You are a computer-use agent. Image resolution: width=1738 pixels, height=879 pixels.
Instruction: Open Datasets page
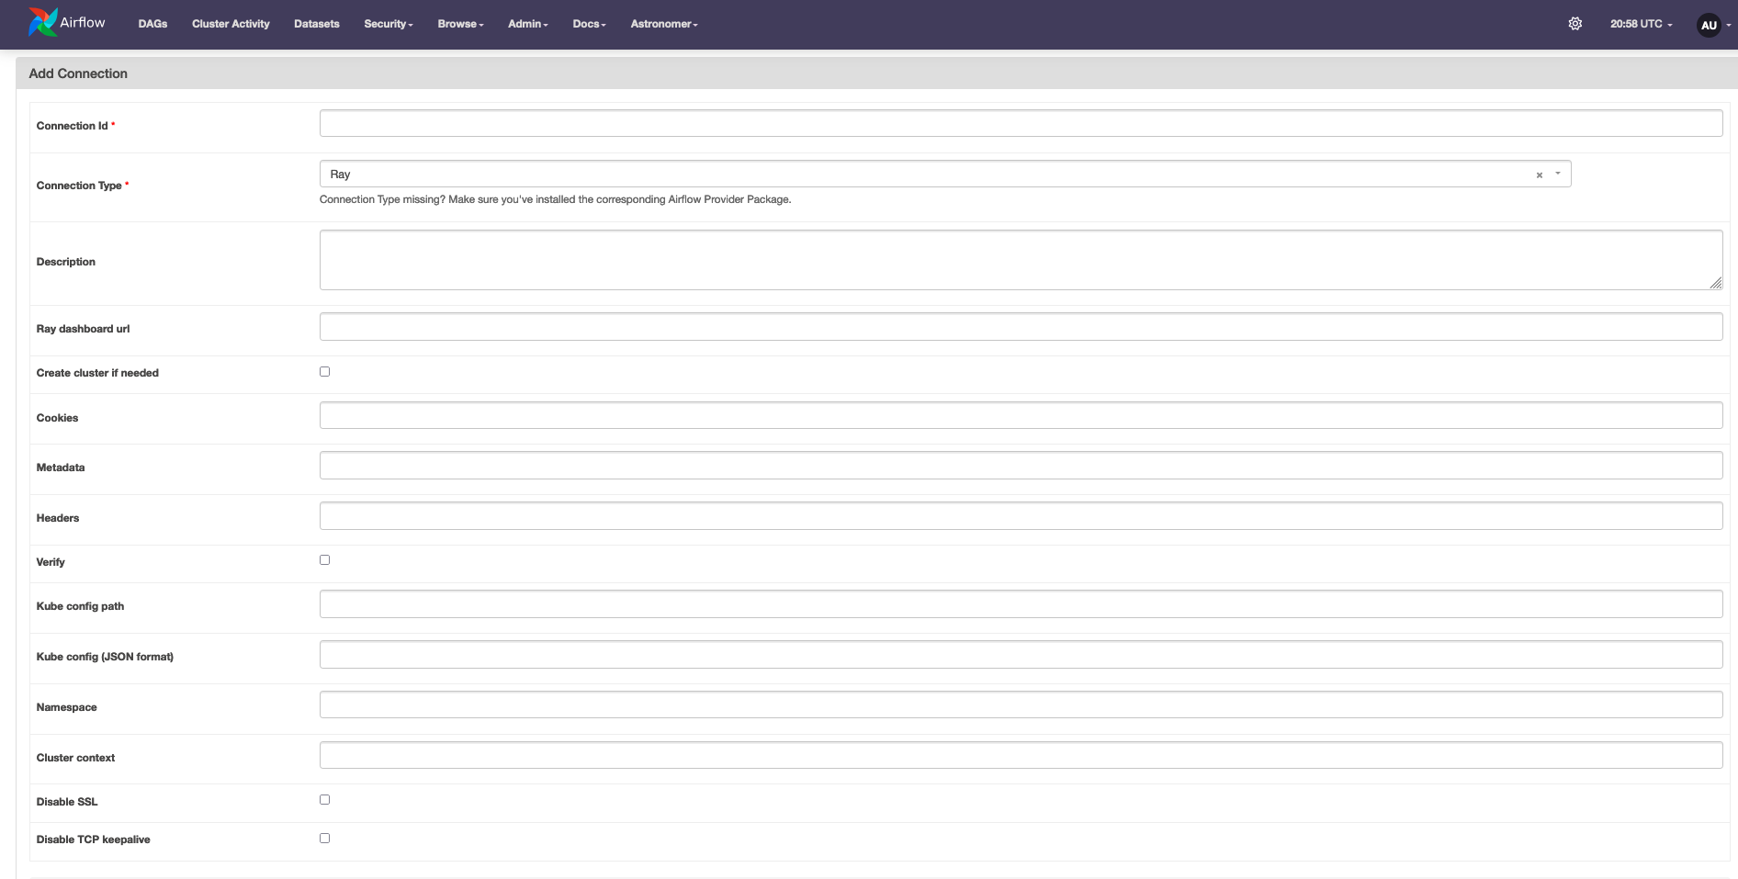[317, 24]
